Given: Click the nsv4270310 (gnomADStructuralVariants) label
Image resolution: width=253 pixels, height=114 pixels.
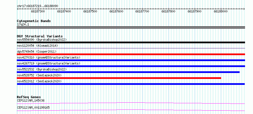Looking at the screenshot, I should click(x=49, y=57).
